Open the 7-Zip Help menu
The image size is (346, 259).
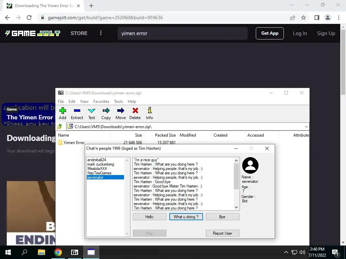coord(132,102)
